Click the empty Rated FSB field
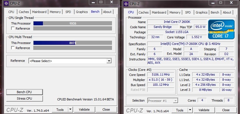 (x=161, y=90)
